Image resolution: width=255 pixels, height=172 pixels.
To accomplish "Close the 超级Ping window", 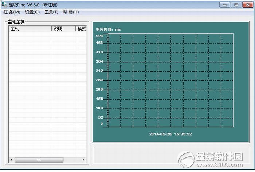I will pyautogui.click(x=248, y=5).
